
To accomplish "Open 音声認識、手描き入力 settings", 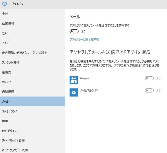I will [32, 53].
